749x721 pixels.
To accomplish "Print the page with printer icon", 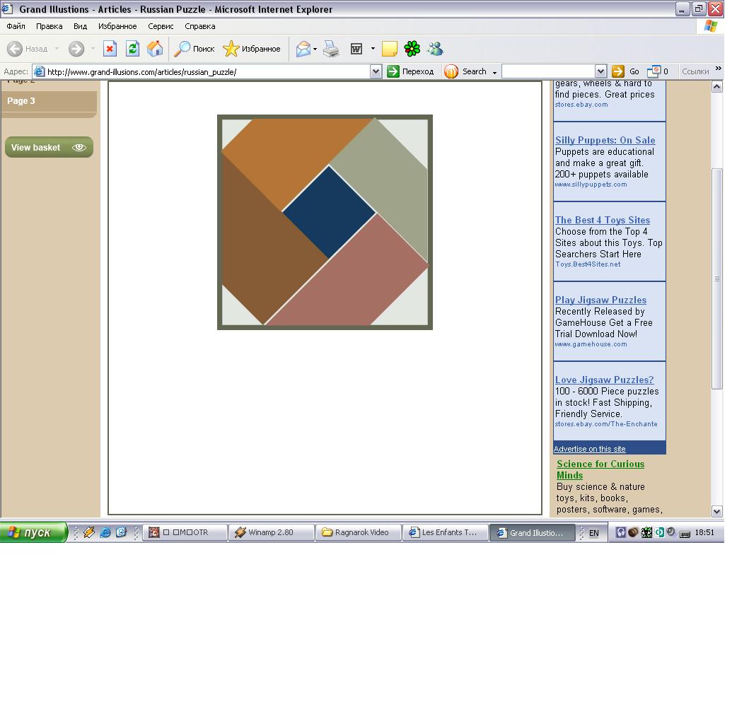I will [331, 49].
